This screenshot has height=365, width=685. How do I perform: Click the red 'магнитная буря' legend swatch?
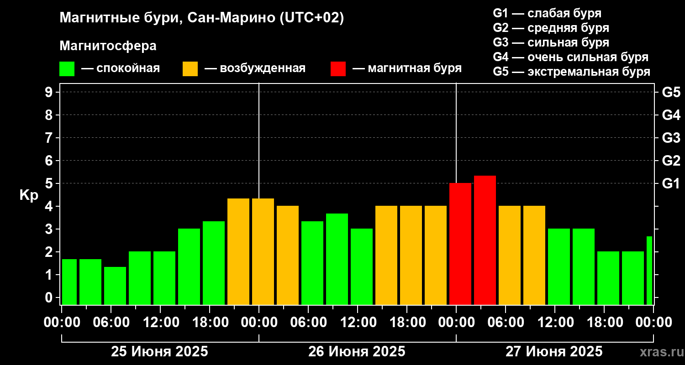338,69
